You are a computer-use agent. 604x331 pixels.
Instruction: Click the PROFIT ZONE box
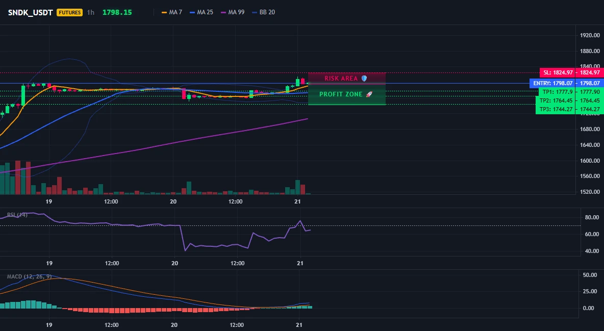[347, 94]
